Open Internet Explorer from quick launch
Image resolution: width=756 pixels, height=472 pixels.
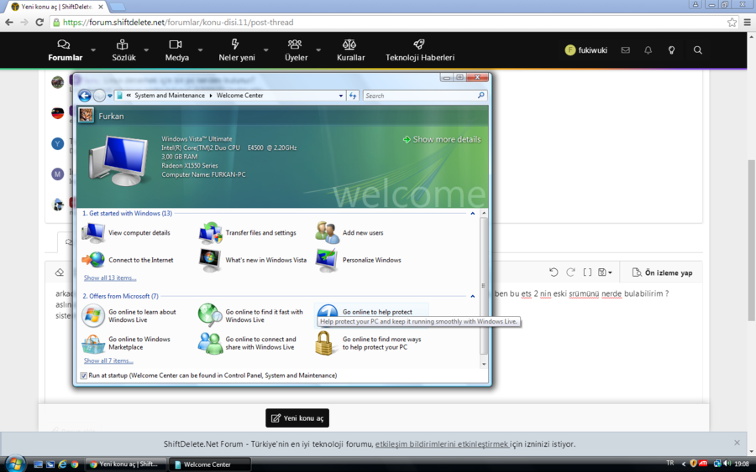pyautogui.click(x=62, y=464)
